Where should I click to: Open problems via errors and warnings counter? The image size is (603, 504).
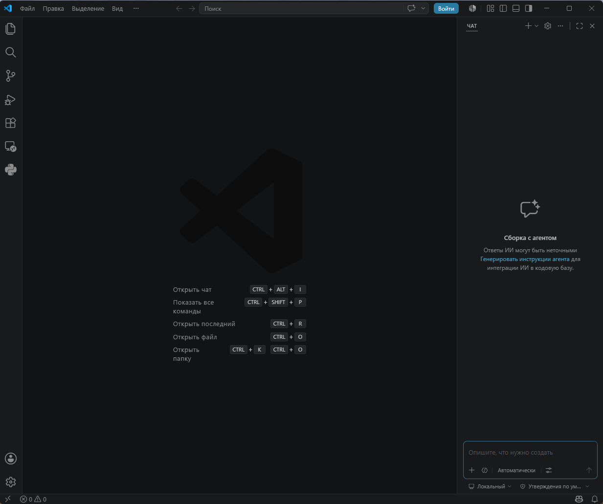tap(33, 499)
